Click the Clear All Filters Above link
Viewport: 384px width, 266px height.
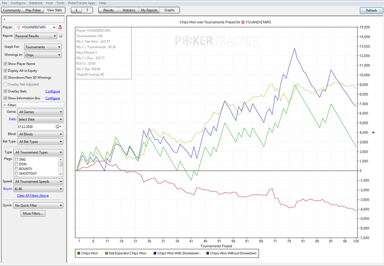(x=33, y=195)
